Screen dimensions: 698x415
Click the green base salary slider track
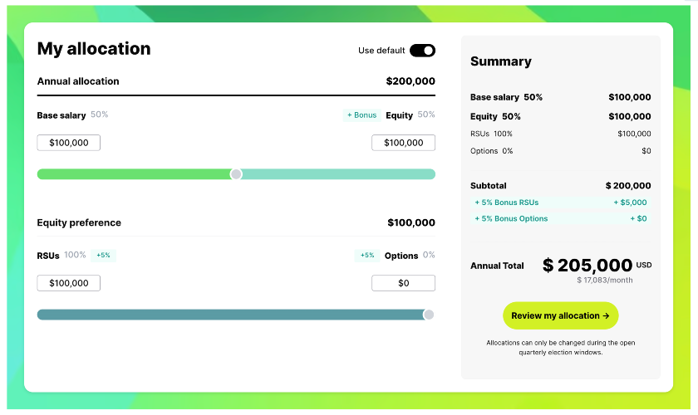(134, 174)
